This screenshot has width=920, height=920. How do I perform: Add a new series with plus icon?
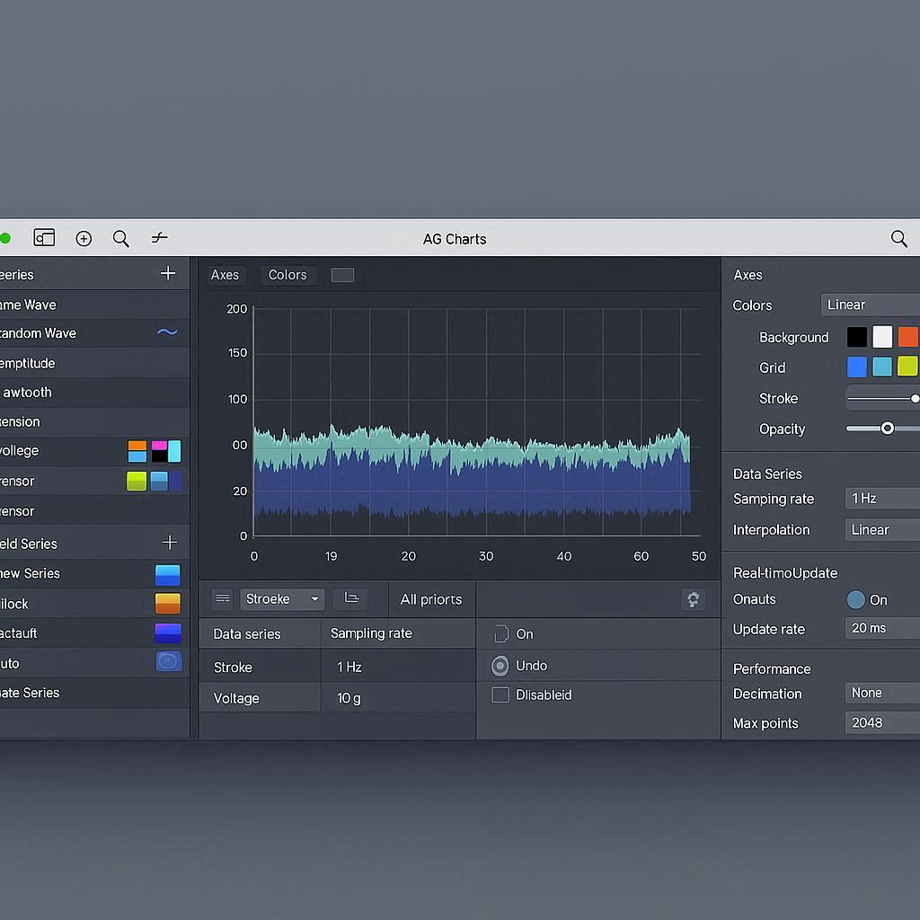point(168,273)
